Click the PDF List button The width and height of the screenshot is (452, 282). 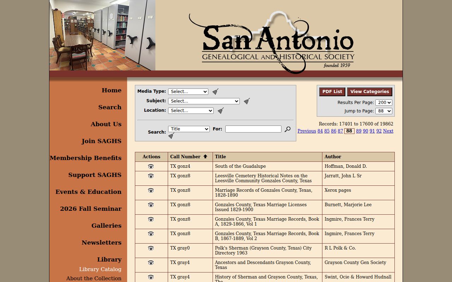pyautogui.click(x=332, y=92)
